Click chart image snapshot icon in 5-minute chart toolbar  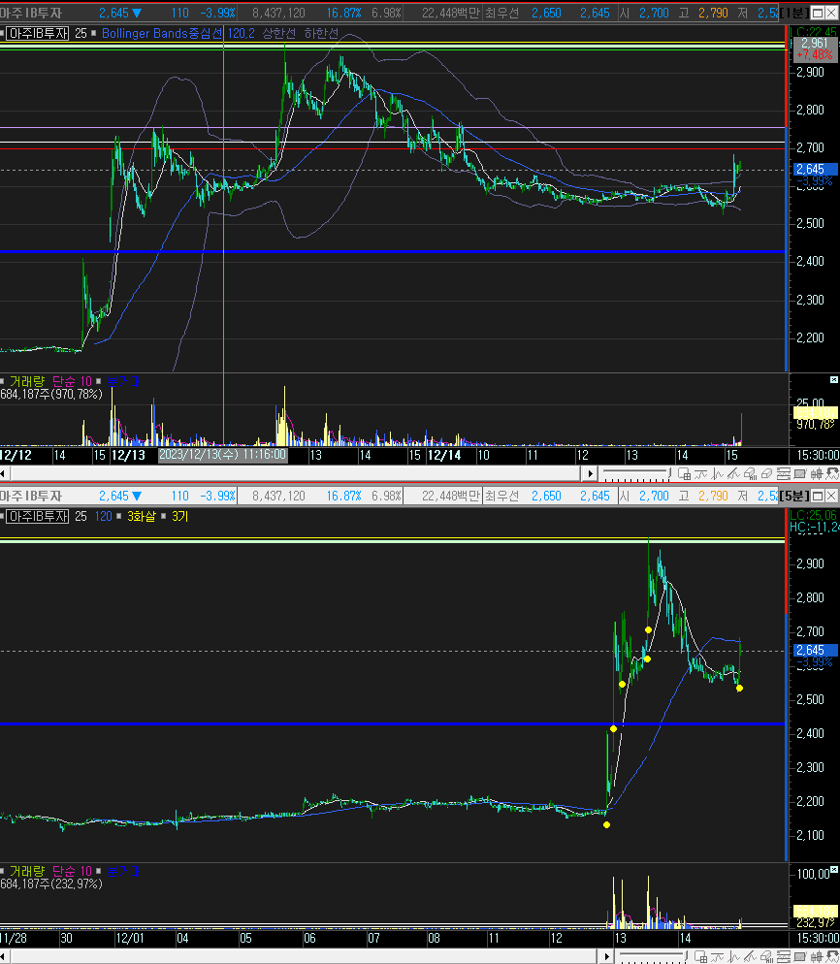coord(799,956)
